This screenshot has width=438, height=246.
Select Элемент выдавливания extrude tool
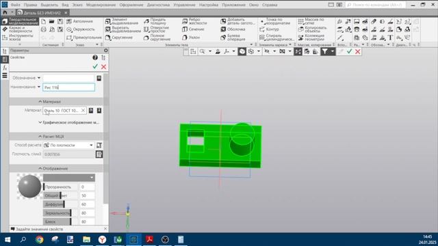[x=122, y=21]
